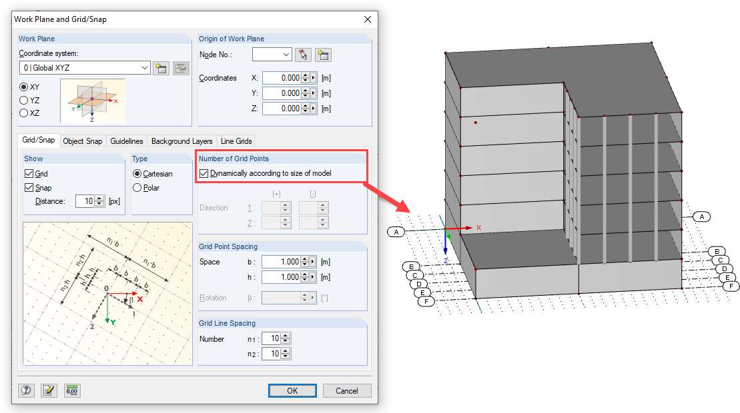Adjust n1 grid line number stepper

pyautogui.click(x=286, y=338)
